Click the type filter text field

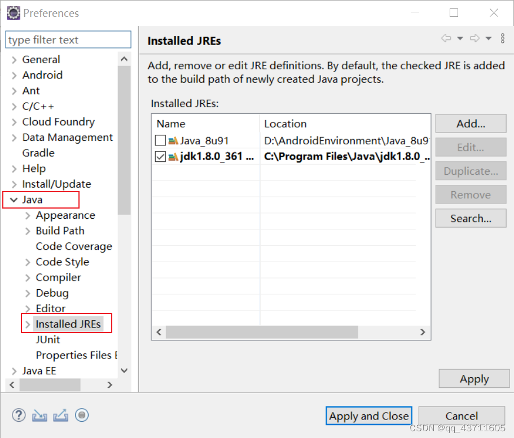tap(68, 39)
